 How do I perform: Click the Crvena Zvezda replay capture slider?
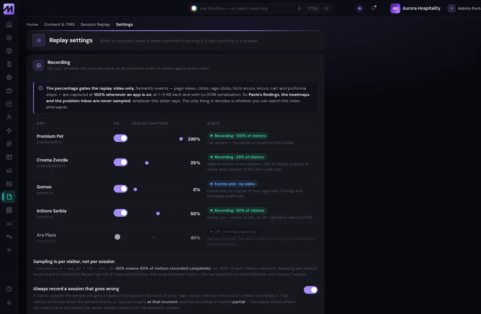158,163
